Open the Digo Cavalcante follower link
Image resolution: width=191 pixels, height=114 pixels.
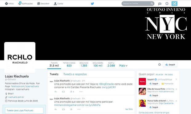tap(167, 103)
